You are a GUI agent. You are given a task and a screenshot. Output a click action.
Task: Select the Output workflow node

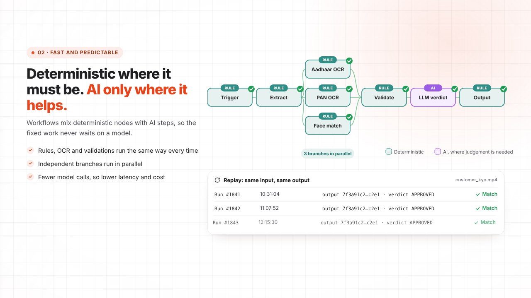[x=482, y=97]
